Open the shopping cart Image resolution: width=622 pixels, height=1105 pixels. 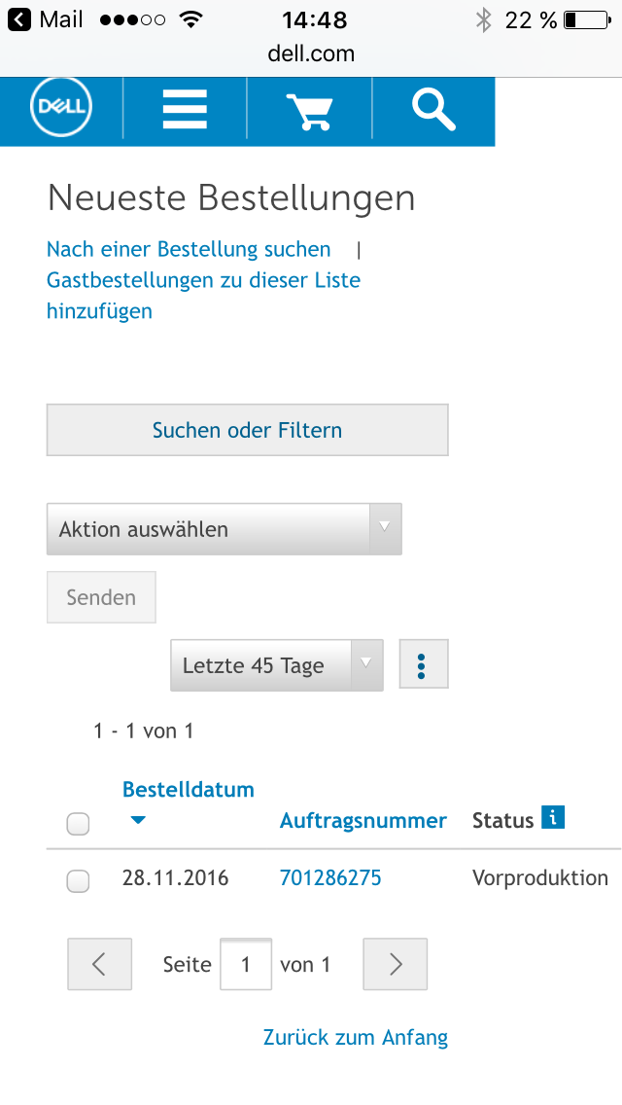309,111
